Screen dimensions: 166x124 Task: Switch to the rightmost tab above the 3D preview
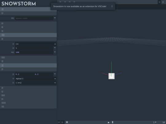[163, 2]
